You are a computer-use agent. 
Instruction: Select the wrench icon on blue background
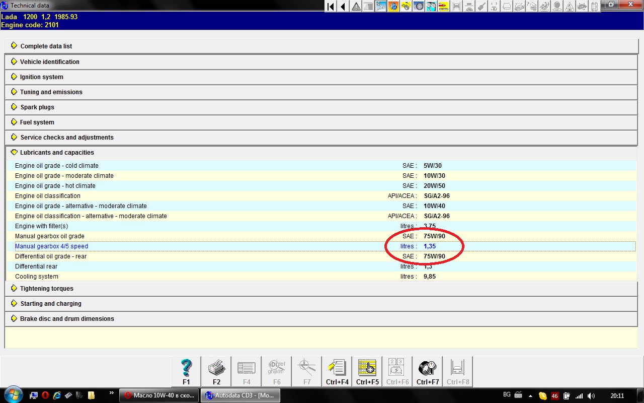point(381,6)
